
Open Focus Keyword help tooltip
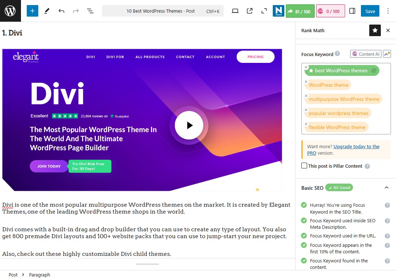coord(337,53)
